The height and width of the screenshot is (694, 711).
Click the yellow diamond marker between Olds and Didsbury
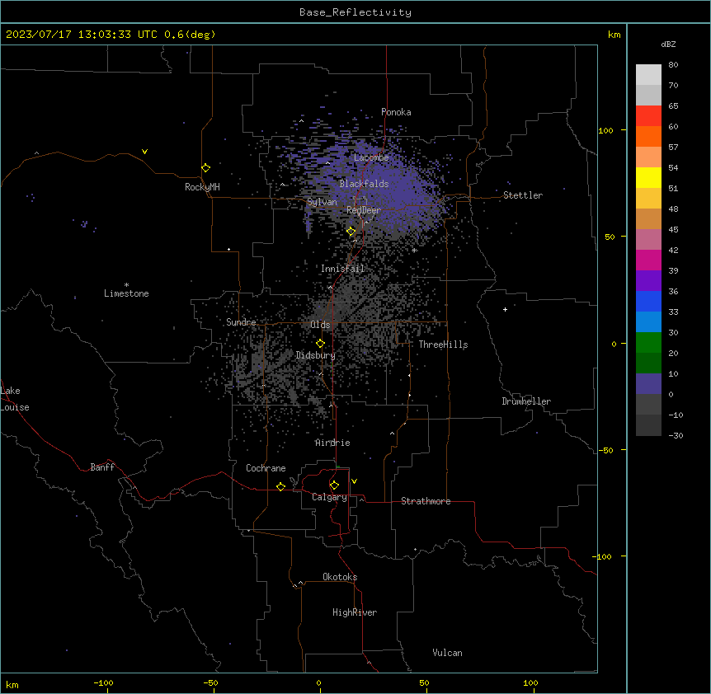click(321, 344)
